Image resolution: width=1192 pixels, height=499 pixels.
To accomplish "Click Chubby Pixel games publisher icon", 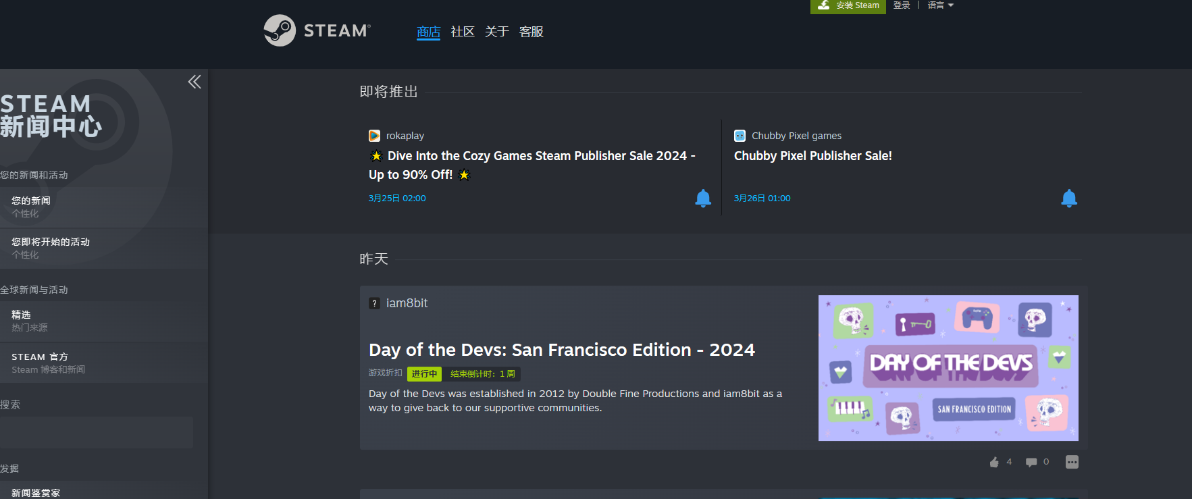I will click(x=740, y=136).
